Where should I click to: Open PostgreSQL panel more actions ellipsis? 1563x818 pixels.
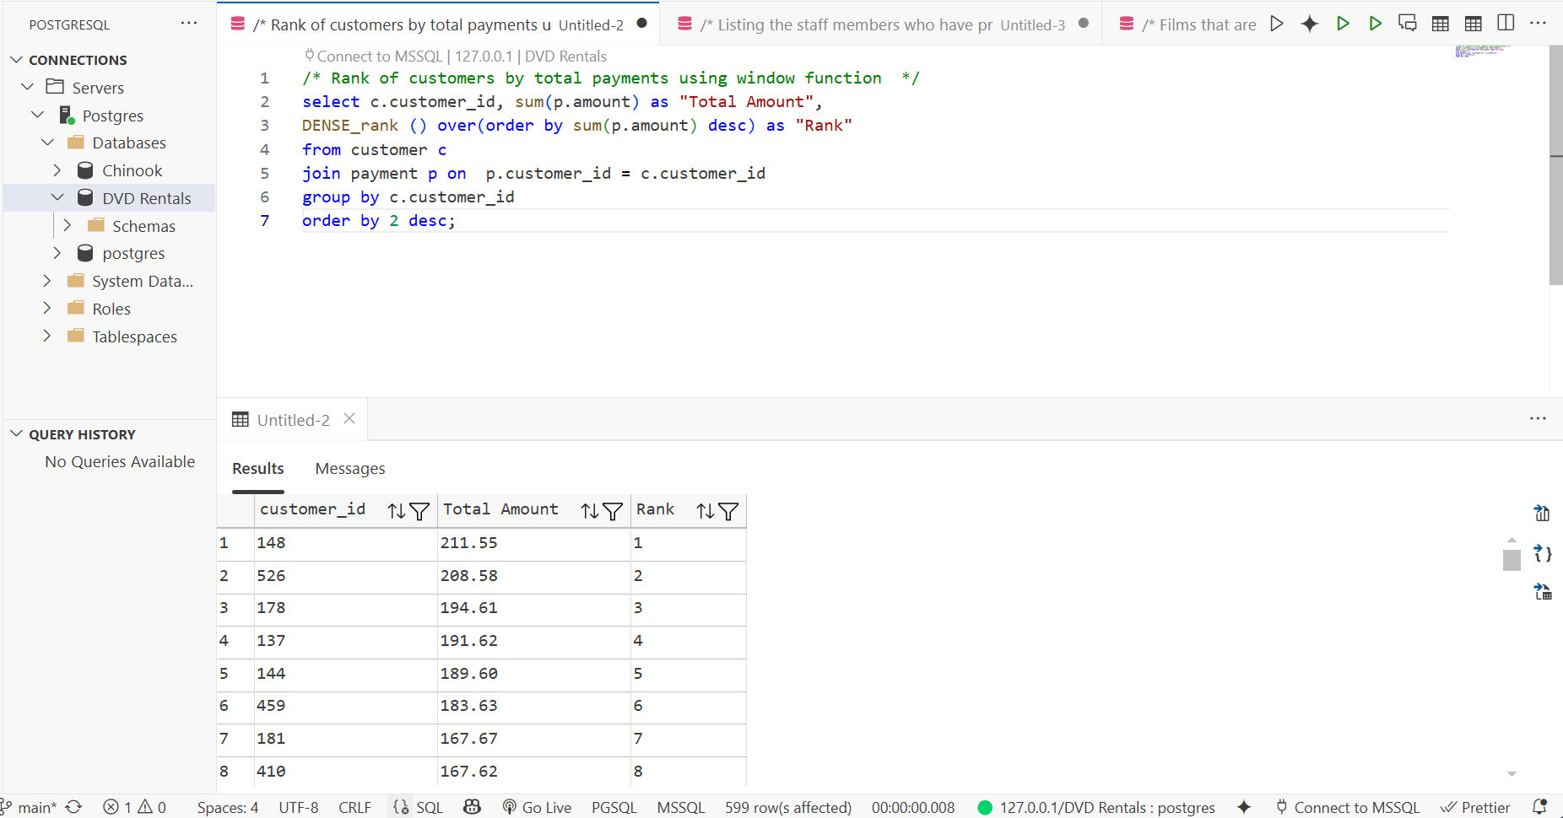(189, 23)
